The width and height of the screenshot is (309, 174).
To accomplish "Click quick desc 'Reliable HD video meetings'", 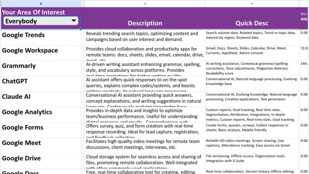I will (x=252, y=145).
